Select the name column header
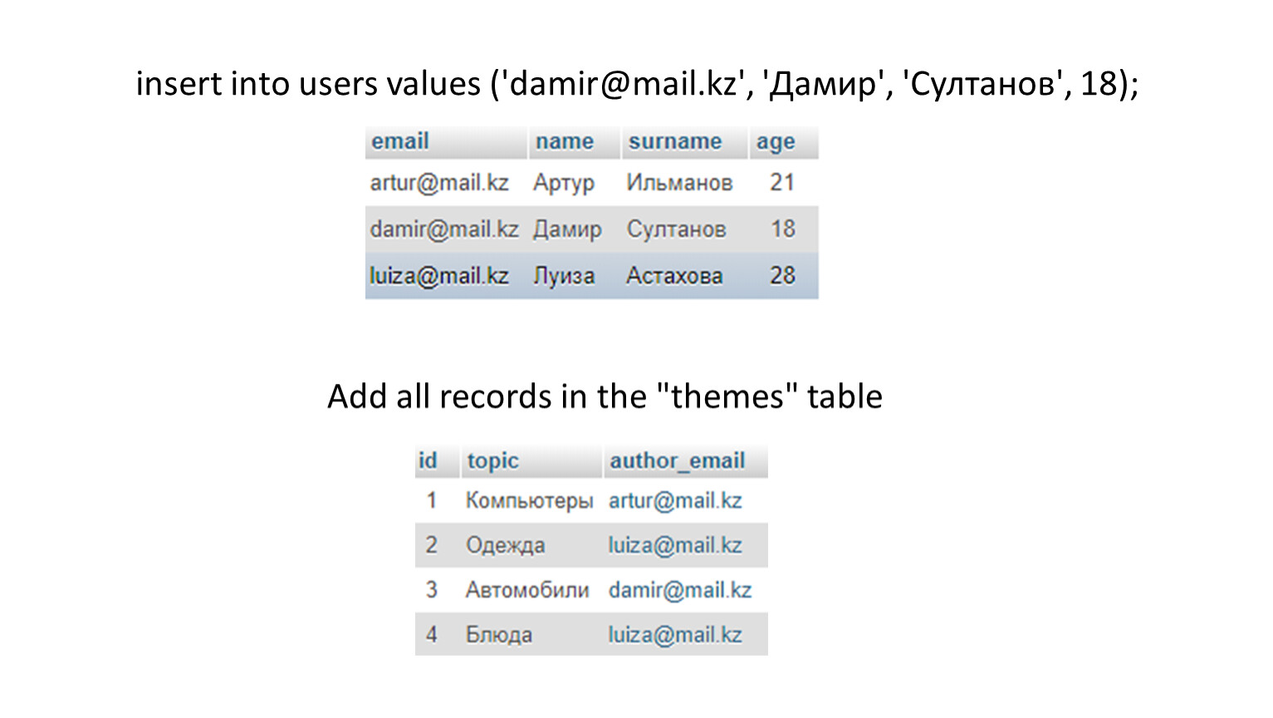 (x=575, y=142)
